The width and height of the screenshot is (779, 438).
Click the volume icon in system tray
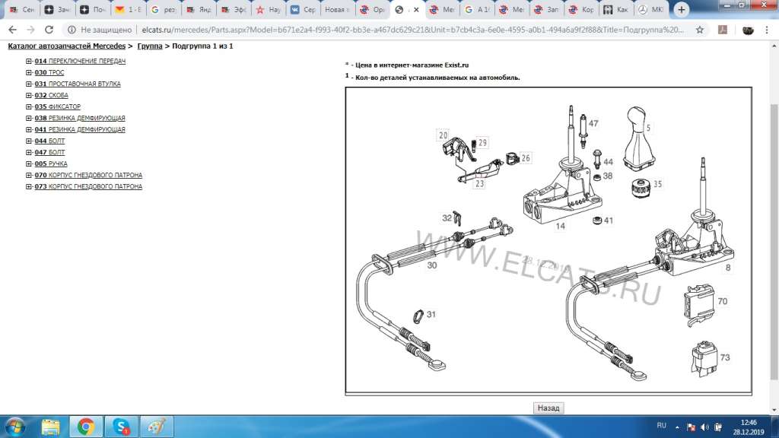tap(704, 427)
